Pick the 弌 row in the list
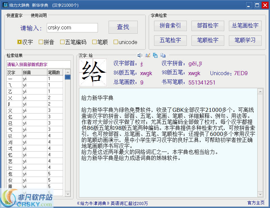Screen dimensions: 270x208 coord(35,149)
